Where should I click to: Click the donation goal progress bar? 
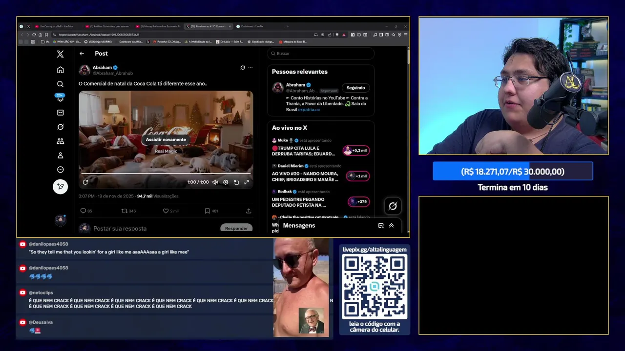tap(513, 172)
